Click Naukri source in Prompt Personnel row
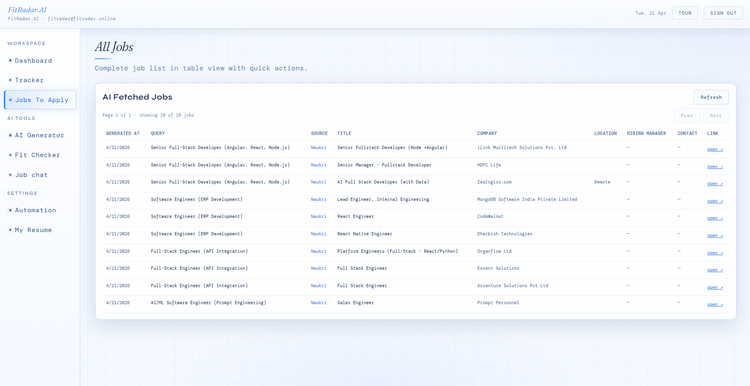Screen dimensions: 750x386 [x=318, y=303]
